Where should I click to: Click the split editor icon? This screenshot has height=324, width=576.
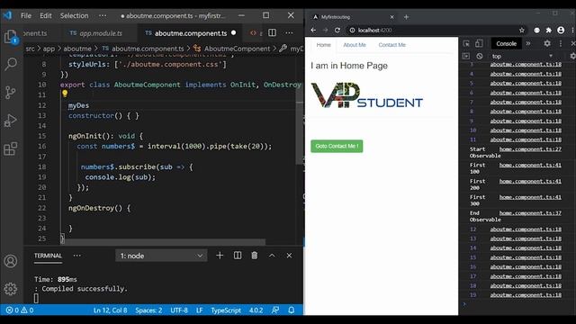pos(272,33)
